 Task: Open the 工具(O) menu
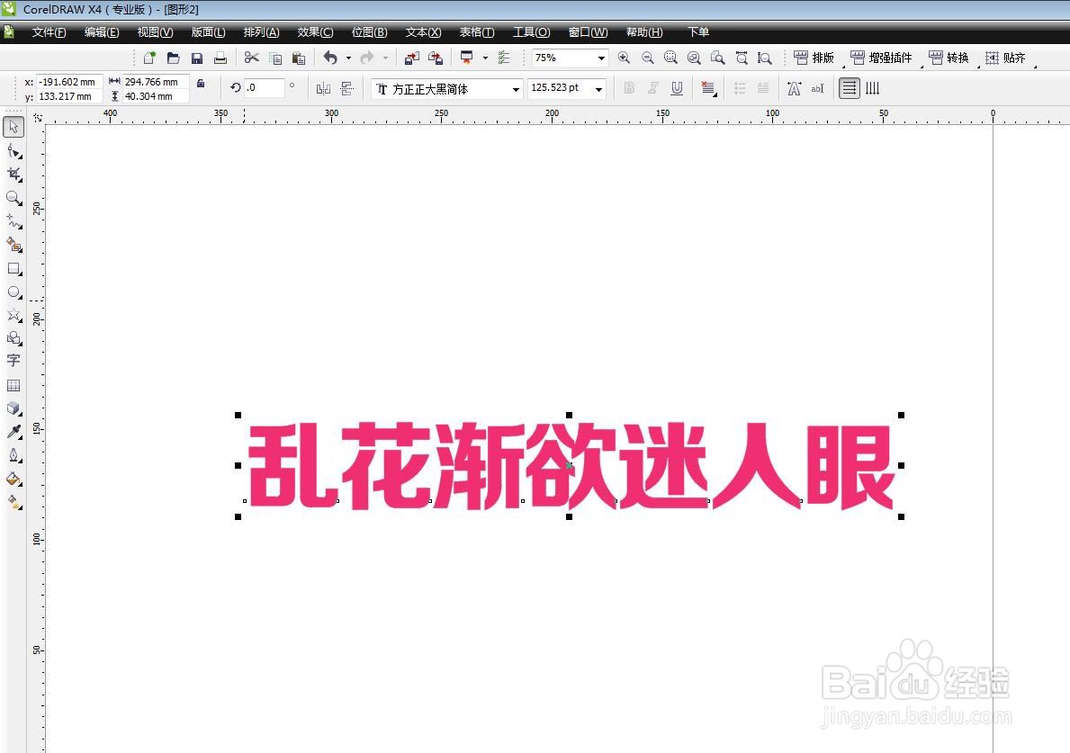[x=532, y=32]
